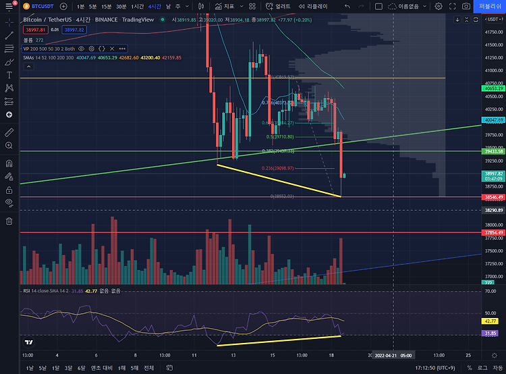Switch to the weekly 주 timeframe

point(178,7)
